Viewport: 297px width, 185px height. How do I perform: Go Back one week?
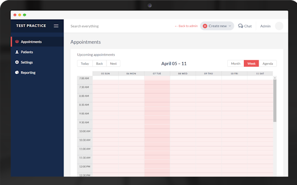(99, 64)
